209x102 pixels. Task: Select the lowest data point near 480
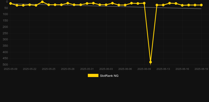coord(151,62)
